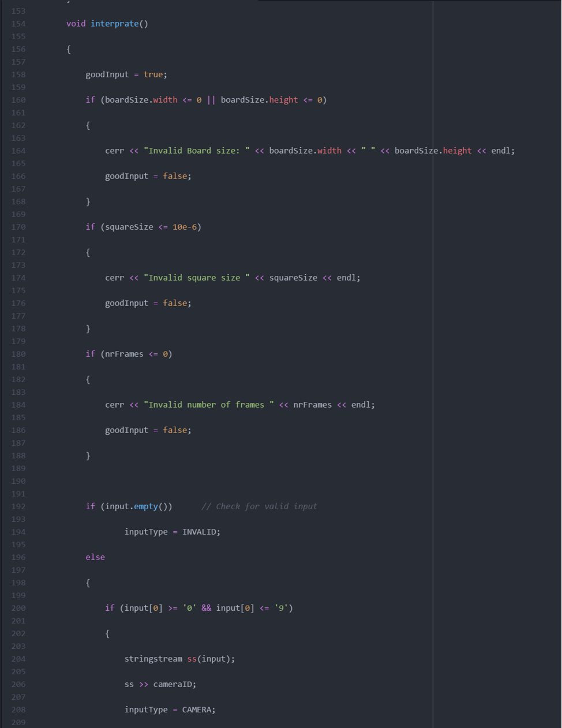The height and width of the screenshot is (728, 562).
Task: Click the opening brace on line 198
Action: point(88,583)
